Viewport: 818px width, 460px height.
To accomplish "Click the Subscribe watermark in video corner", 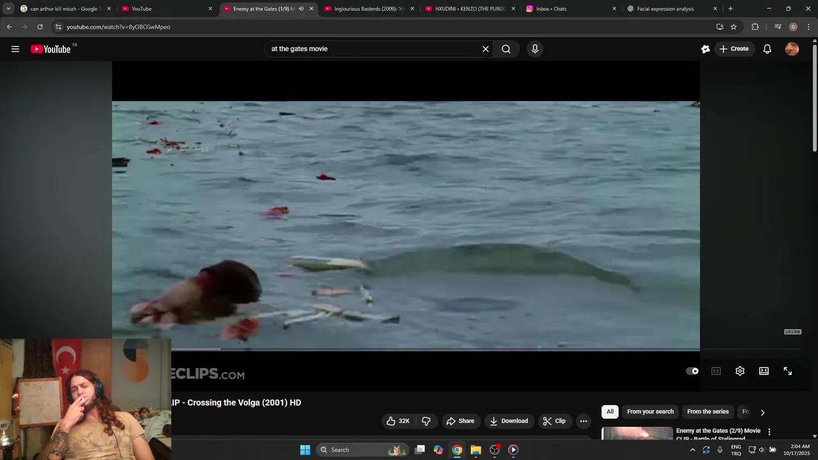I will (x=792, y=332).
